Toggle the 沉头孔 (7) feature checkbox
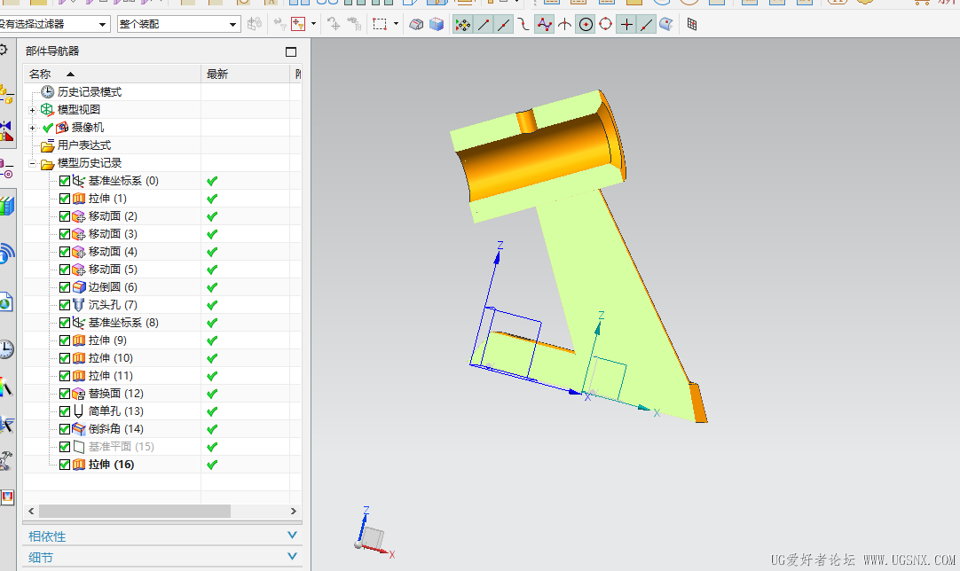The image size is (960, 571). click(x=64, y=305)
